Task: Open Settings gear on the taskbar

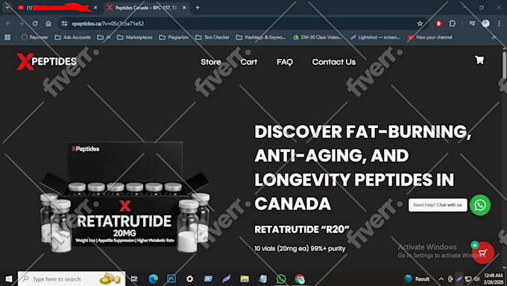Action: (x=190, y=279)
